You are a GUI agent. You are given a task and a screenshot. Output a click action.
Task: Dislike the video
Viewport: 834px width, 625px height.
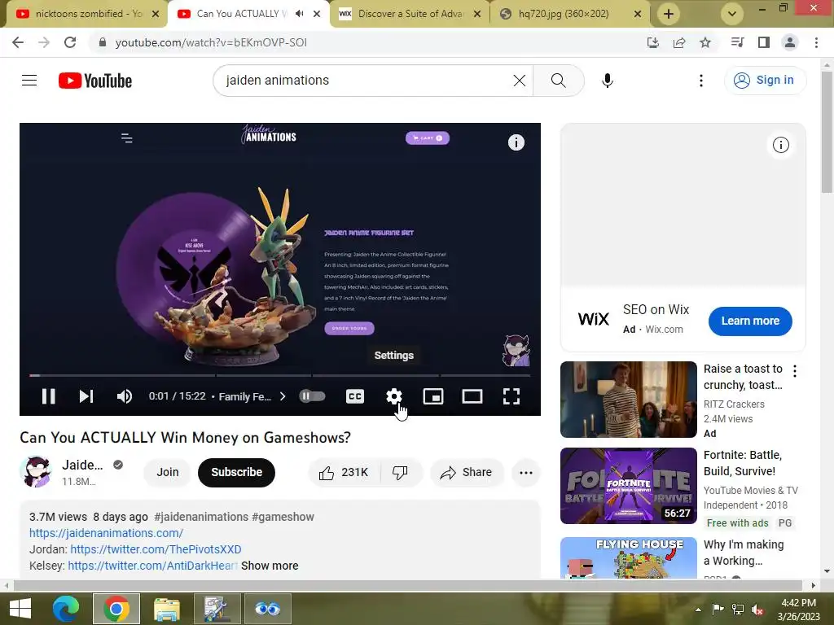(x=400, y=473)
